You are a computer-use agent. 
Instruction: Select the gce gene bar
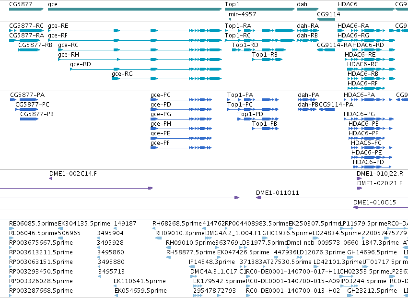135,10
